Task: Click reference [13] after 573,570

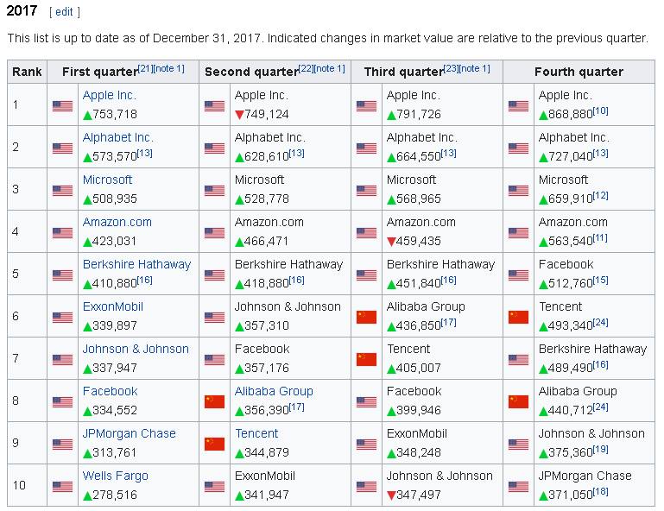Action: [145, 154]
